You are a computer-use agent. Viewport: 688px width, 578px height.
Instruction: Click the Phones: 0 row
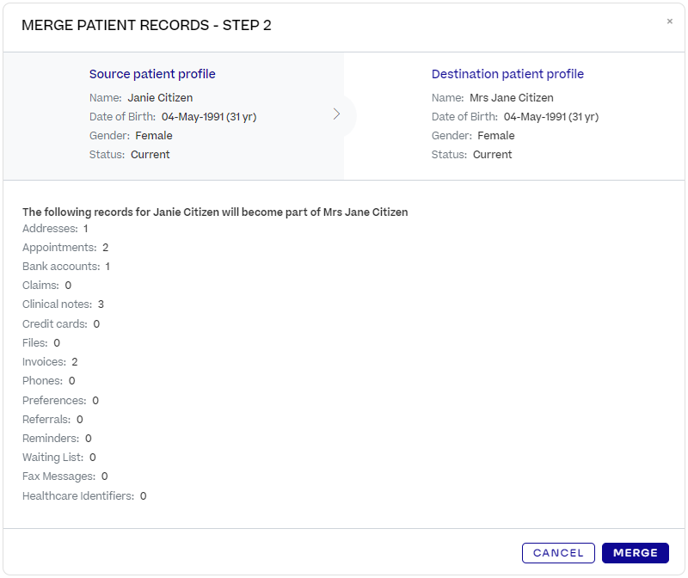click(49, 380)
